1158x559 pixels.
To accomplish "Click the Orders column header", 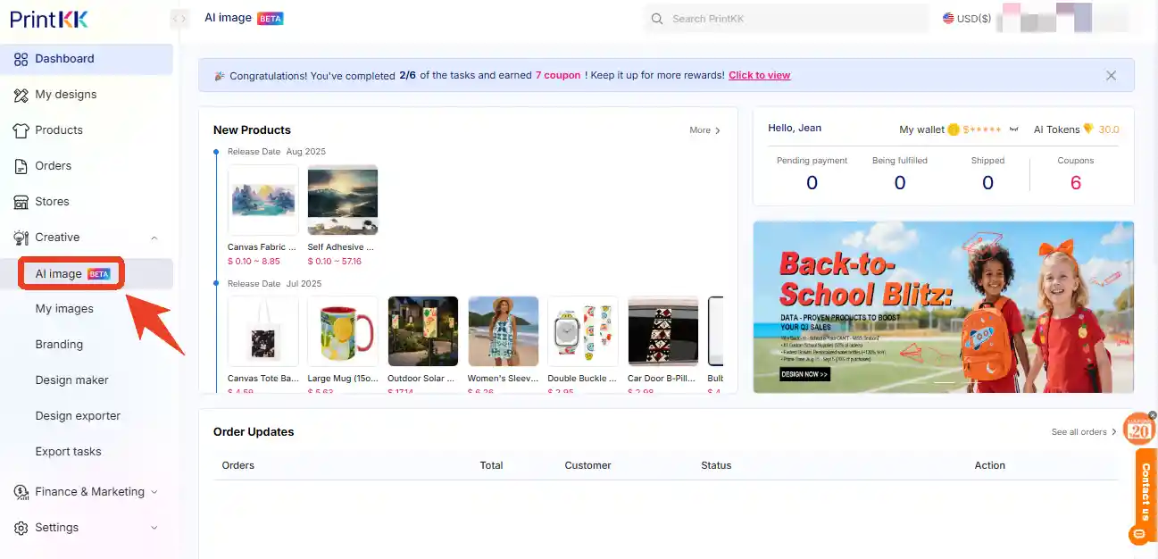I will tap(238, 465).
